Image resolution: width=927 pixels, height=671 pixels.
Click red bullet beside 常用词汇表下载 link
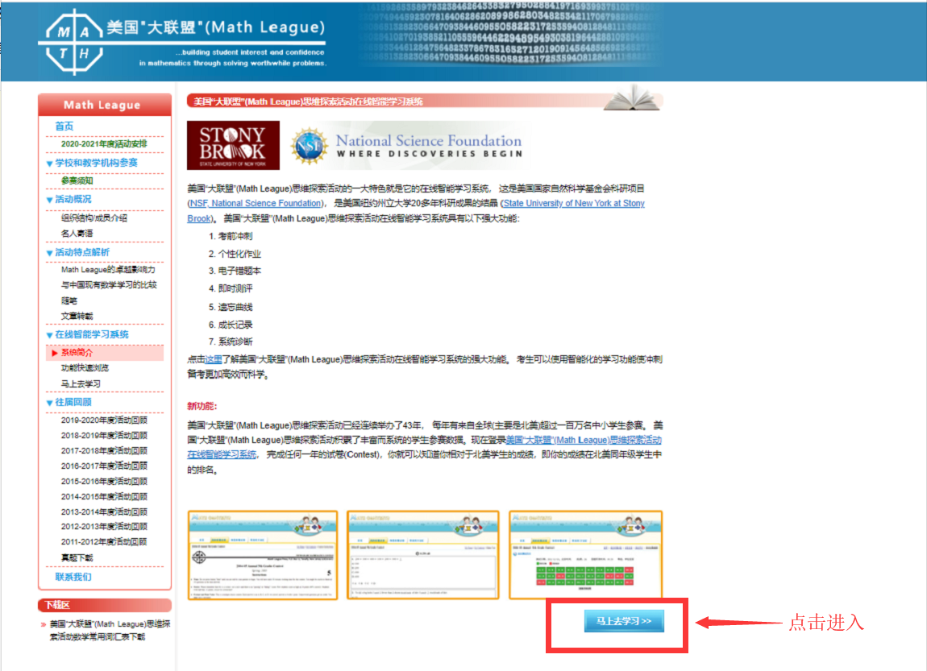point(44,624)
